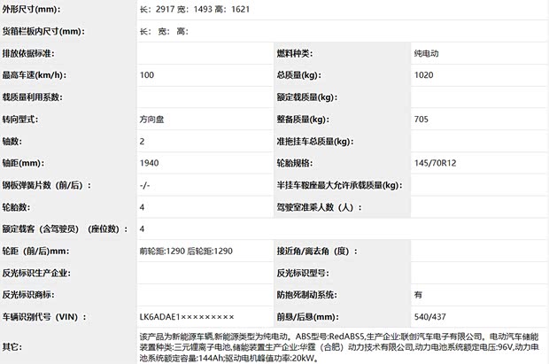Select max speed value 100

pyautogui.click(x=147, y=75)
